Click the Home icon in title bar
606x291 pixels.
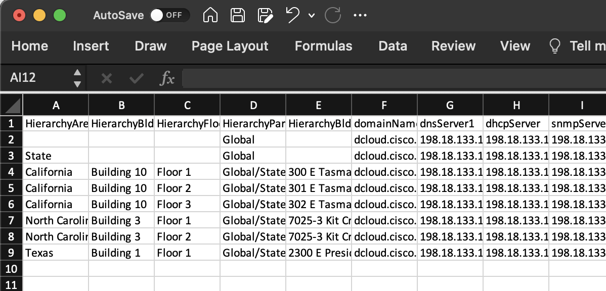coord(210,15)
